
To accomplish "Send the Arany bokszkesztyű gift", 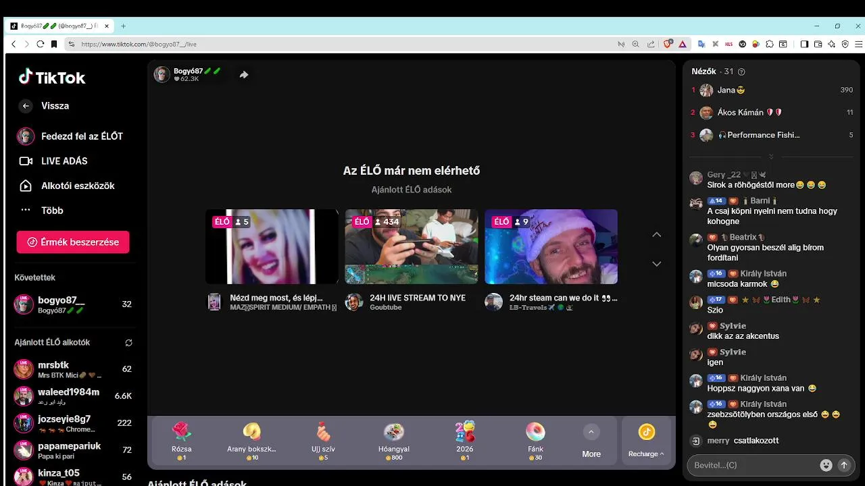I will point(251,441).
